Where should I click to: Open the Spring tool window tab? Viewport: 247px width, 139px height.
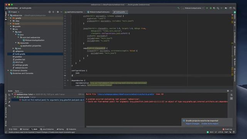click(60, 129)
